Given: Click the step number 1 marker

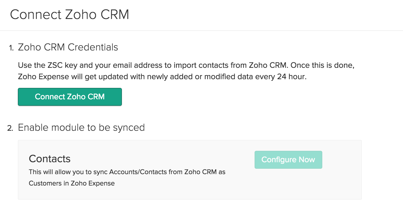Looking at the screenshot, I should click(x=11, y=48).
